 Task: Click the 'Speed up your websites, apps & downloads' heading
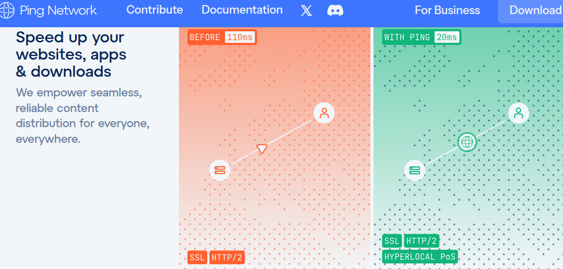pos(70,54)
